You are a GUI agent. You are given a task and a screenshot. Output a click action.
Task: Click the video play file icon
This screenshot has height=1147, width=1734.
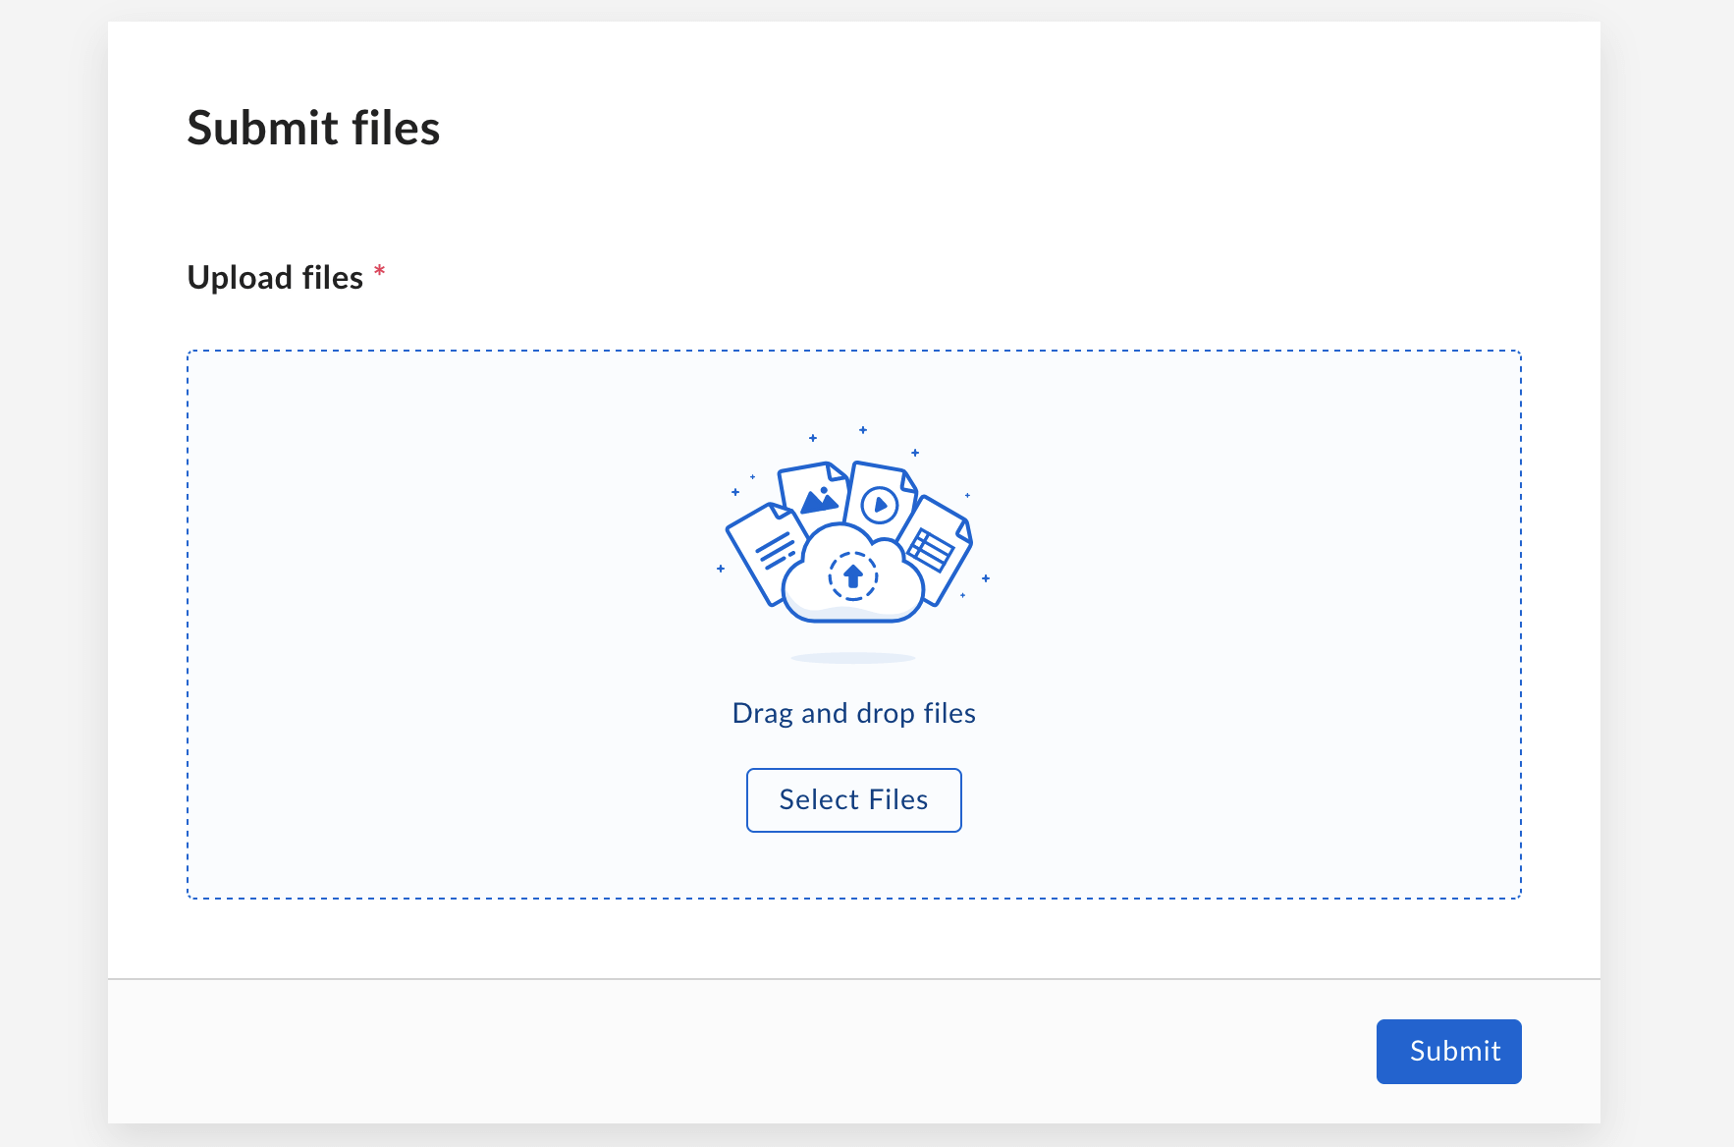click(x=881, y=499)
